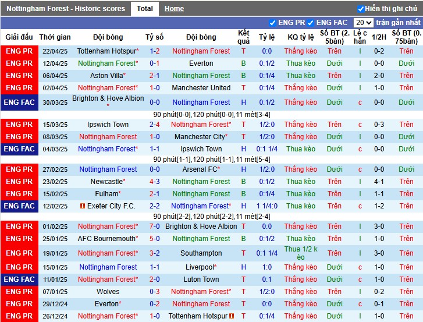Select the 5-0 score of AFC Bournemouth match
423x322 pixels.
pos(155,239)
